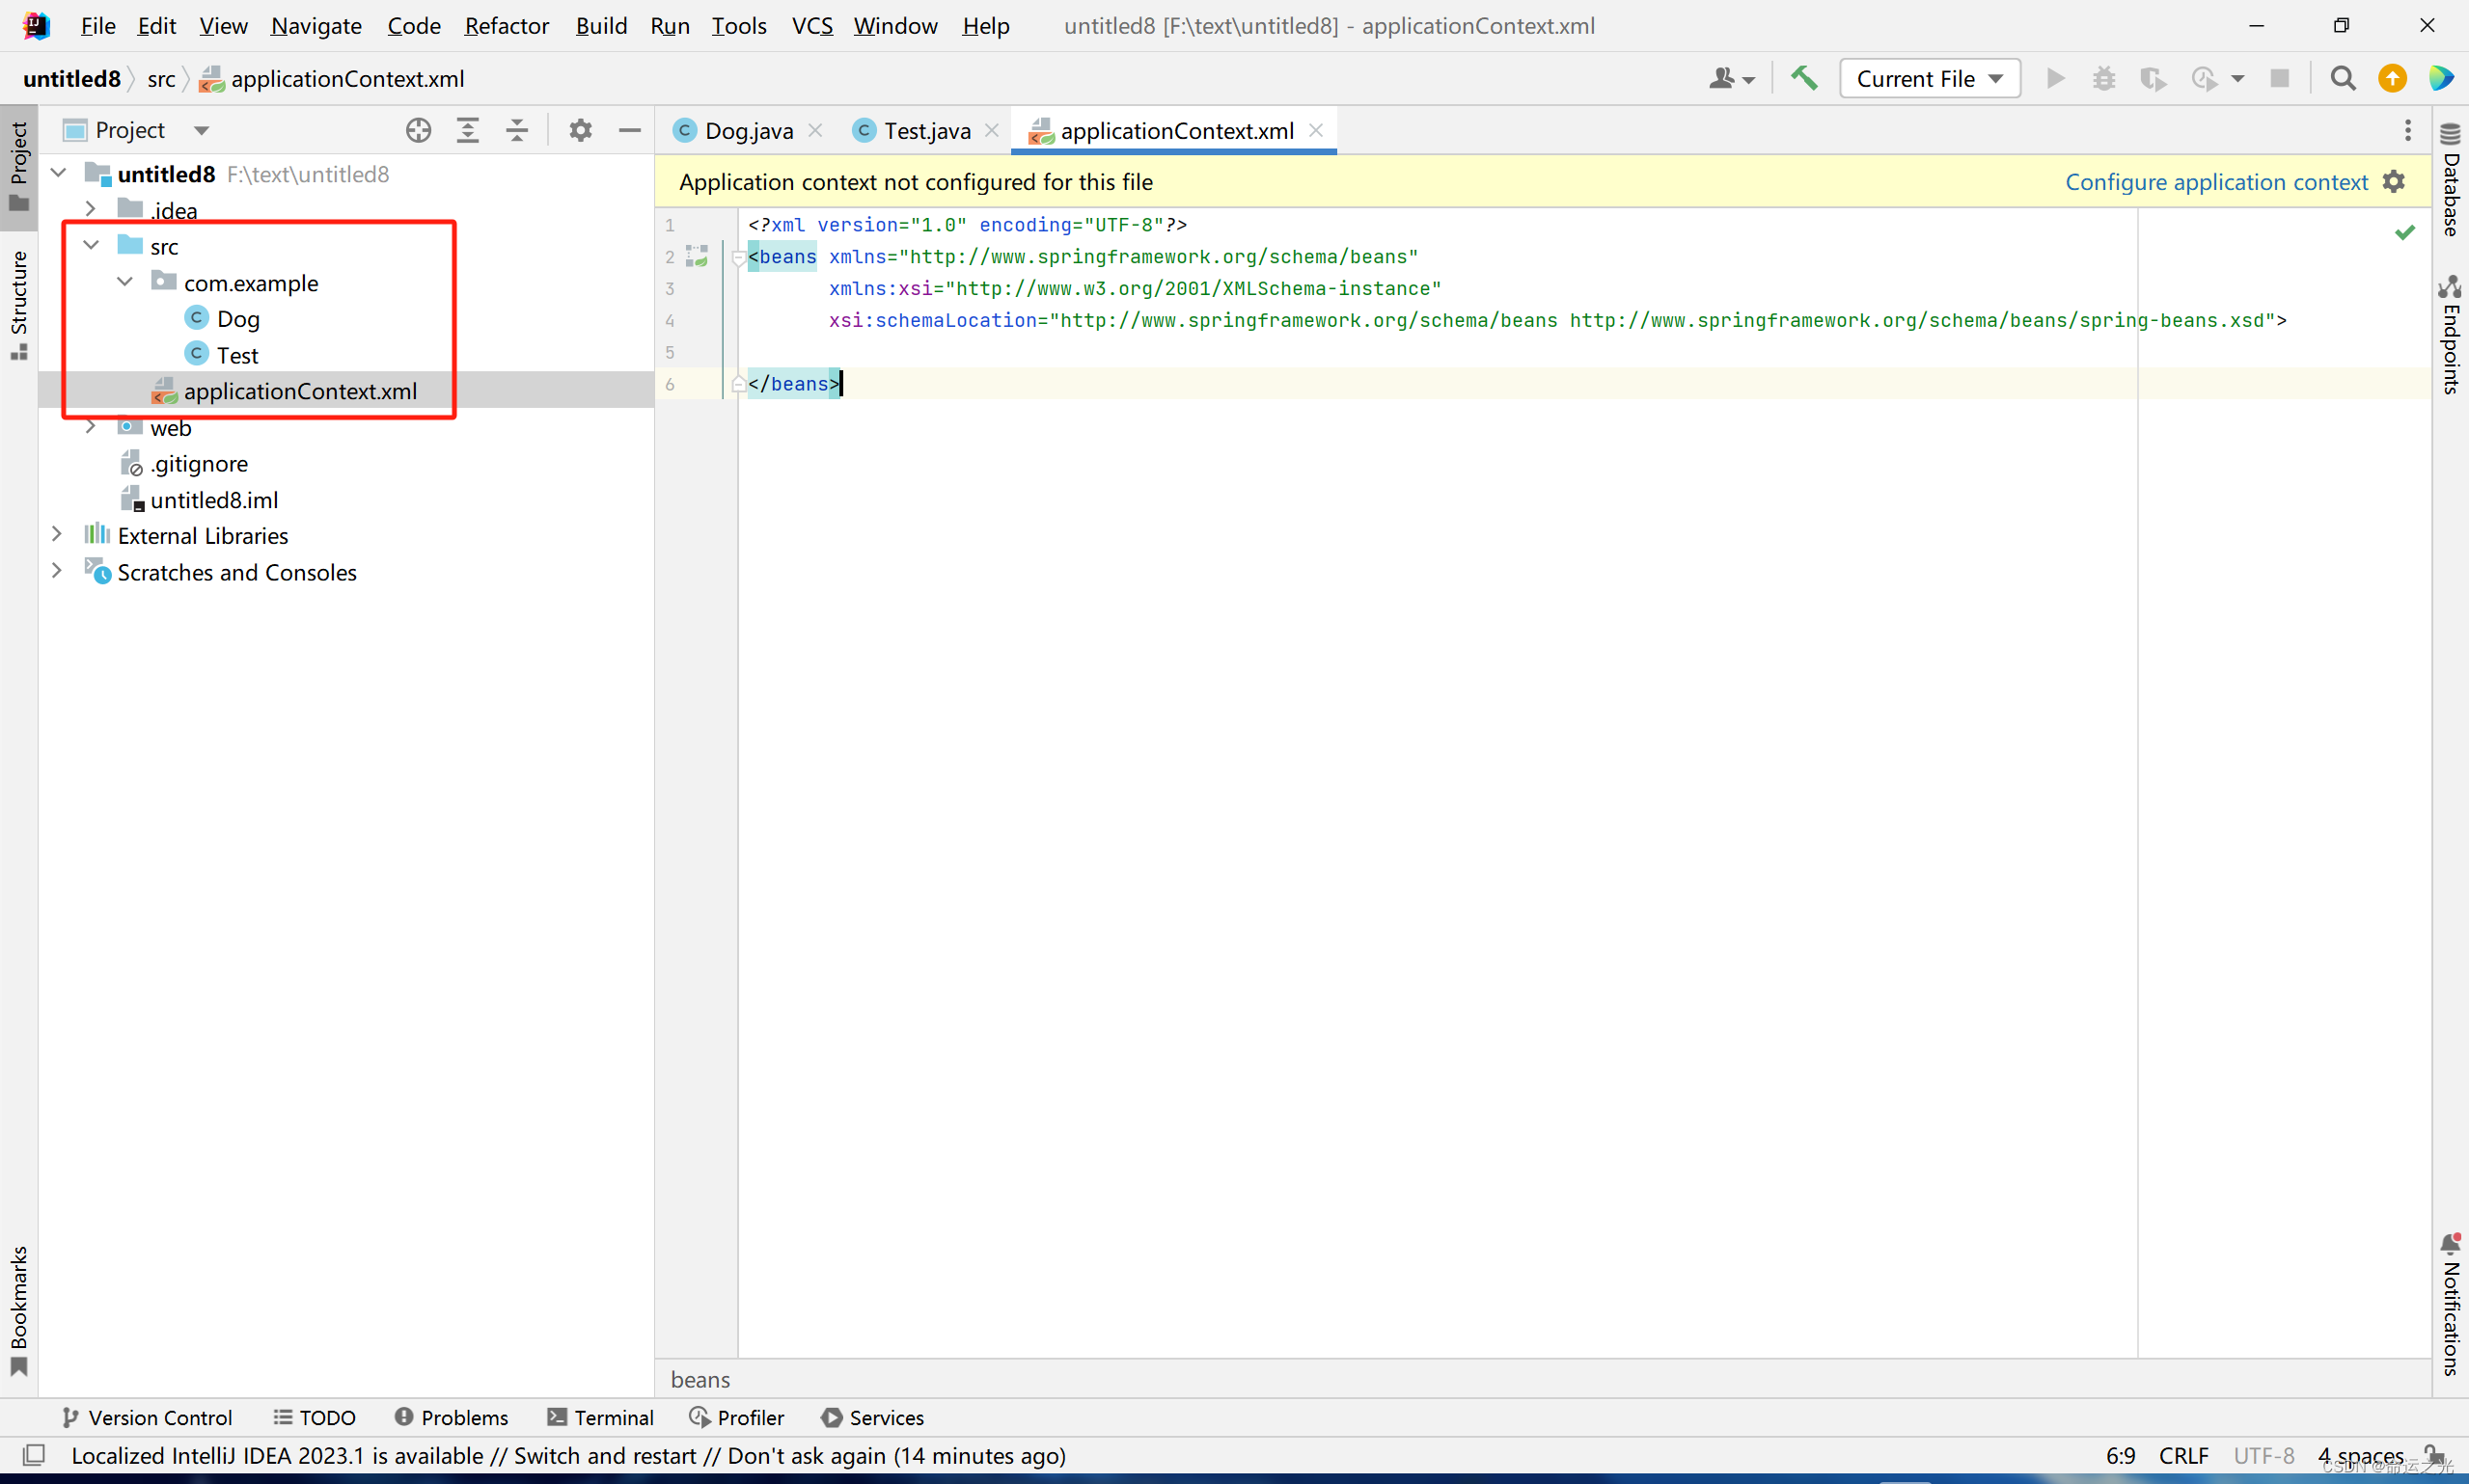Click the Search Everywhere magnifier icon
Image resolution: width=2469 pixels, height=1484 pixels.
coord(2342,78)
